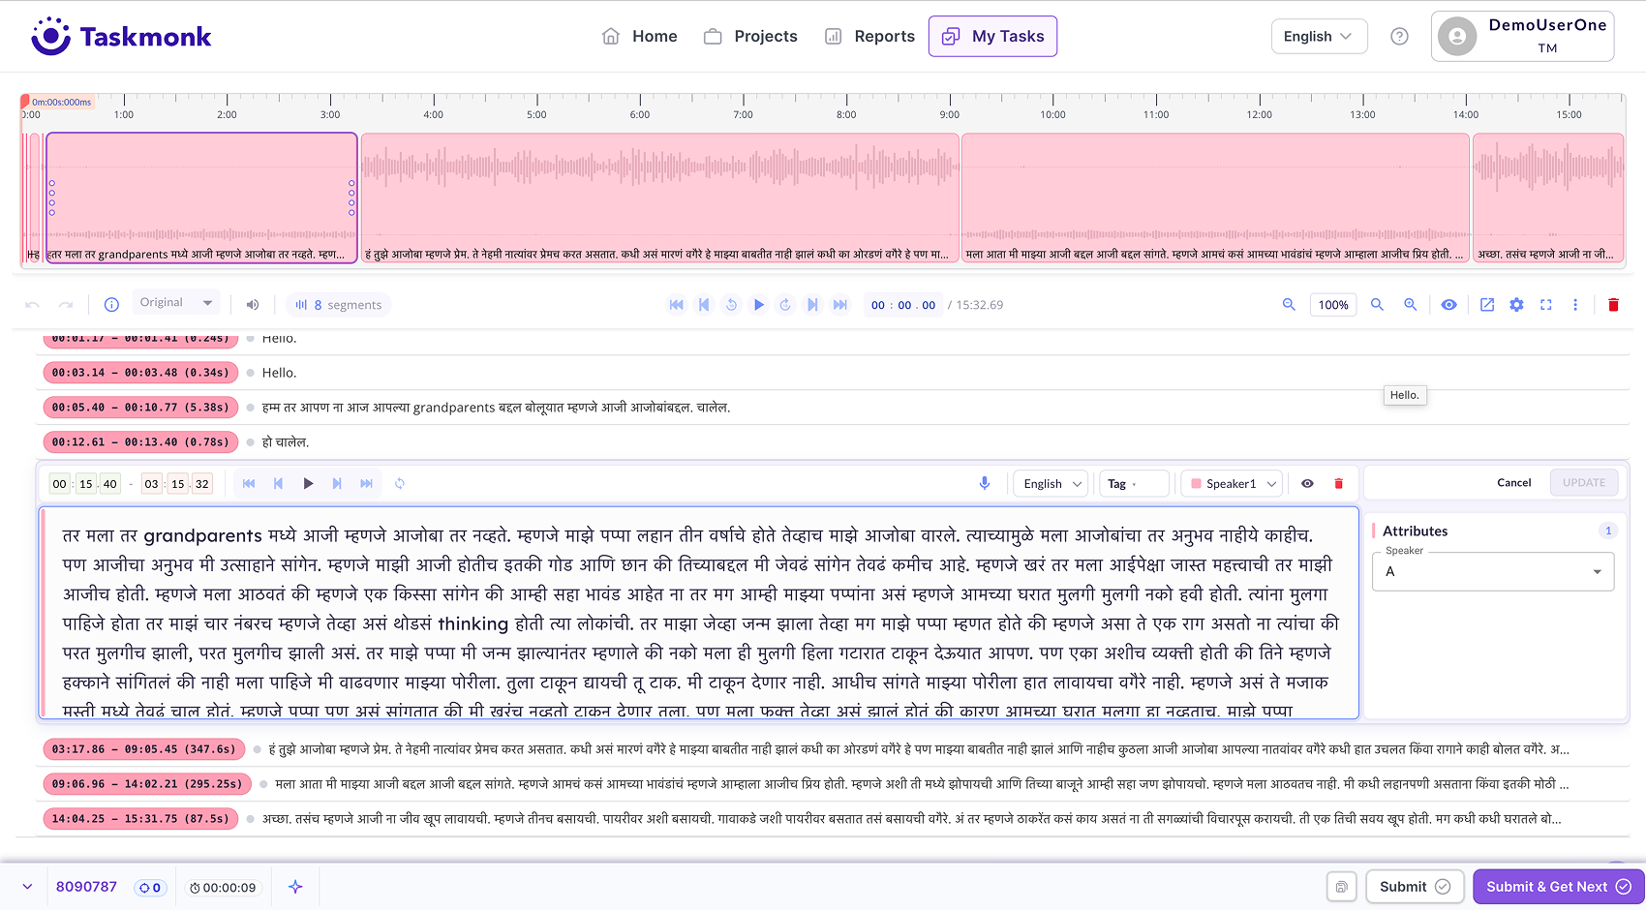Toggle loop playback for segment
Screen dimensions: 1646x911
coord(400,483)
